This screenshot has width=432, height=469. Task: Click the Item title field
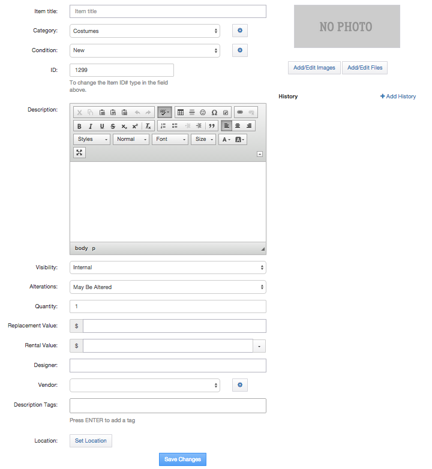click(168, 11)
